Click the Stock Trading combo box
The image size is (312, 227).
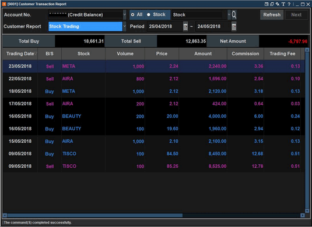tap(85, 26)
